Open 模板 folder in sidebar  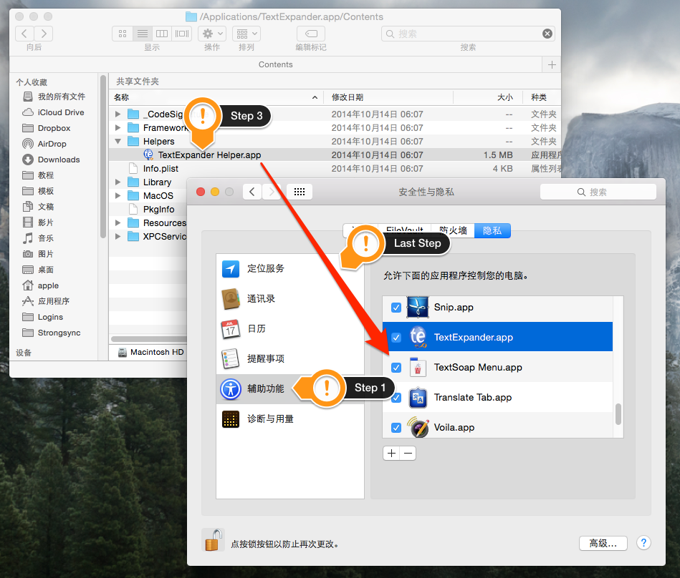tap(46, 191)
